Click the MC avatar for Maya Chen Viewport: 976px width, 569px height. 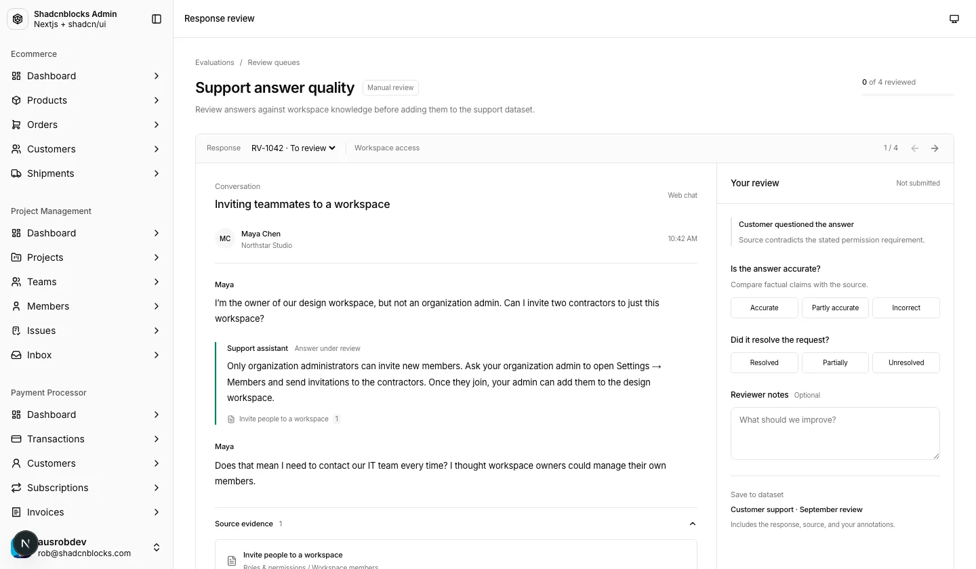[x=225, y=239]
